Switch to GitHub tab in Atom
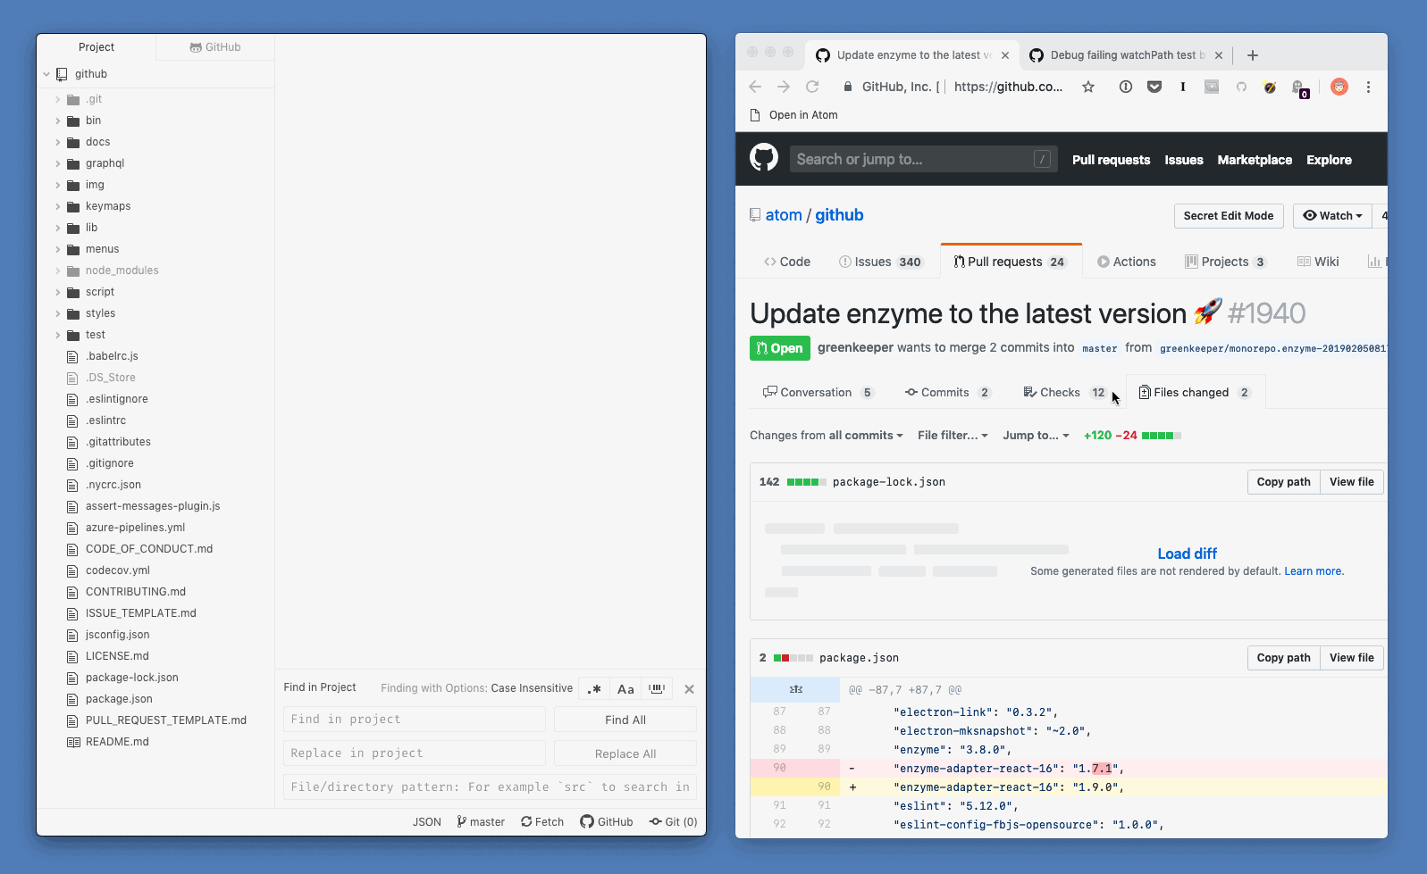The image size is (1427, 874). click(x=215, y=47)
